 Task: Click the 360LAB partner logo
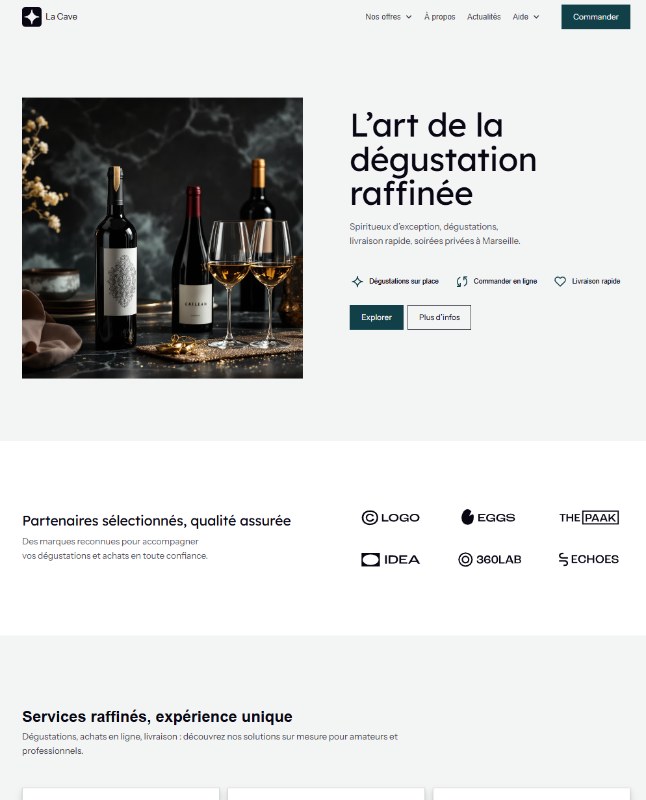pyautogui.click(x=490, y=559)
